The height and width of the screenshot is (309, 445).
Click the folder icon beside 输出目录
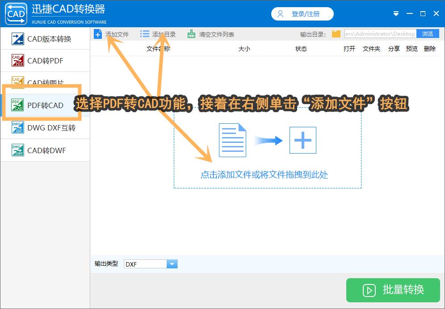tap(336, 33)
